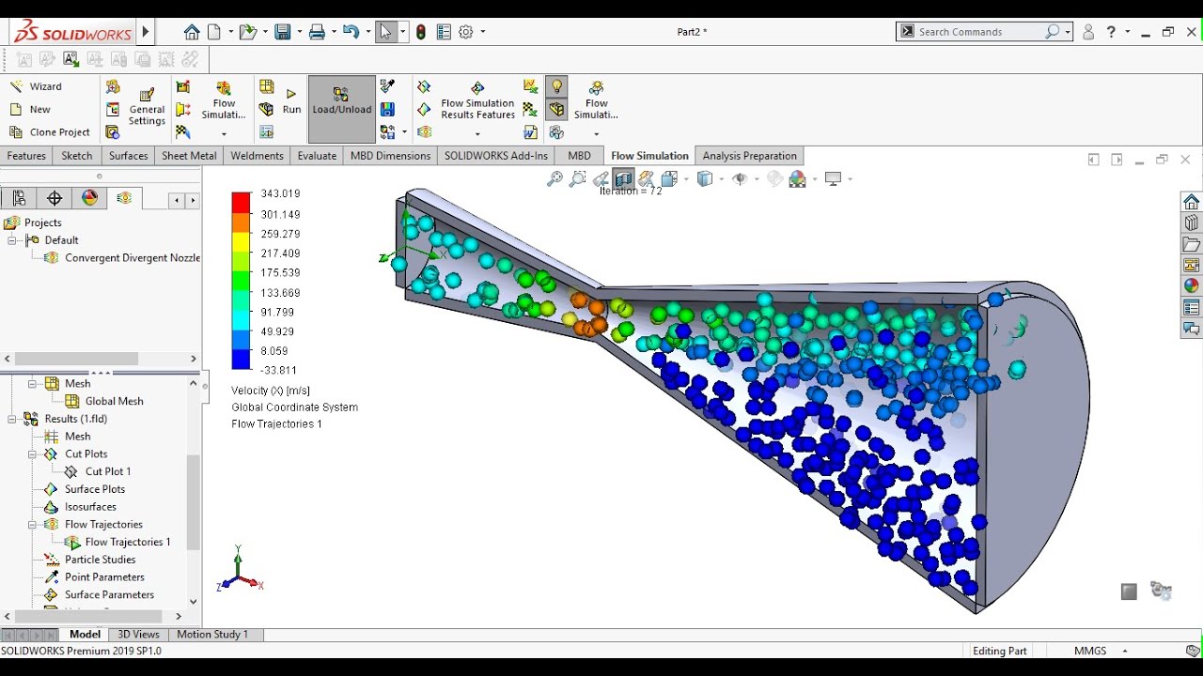Open the Flow Simulation analysis tree tab
This screenshot has height=676, width=1203.
[x=124, y=198]
